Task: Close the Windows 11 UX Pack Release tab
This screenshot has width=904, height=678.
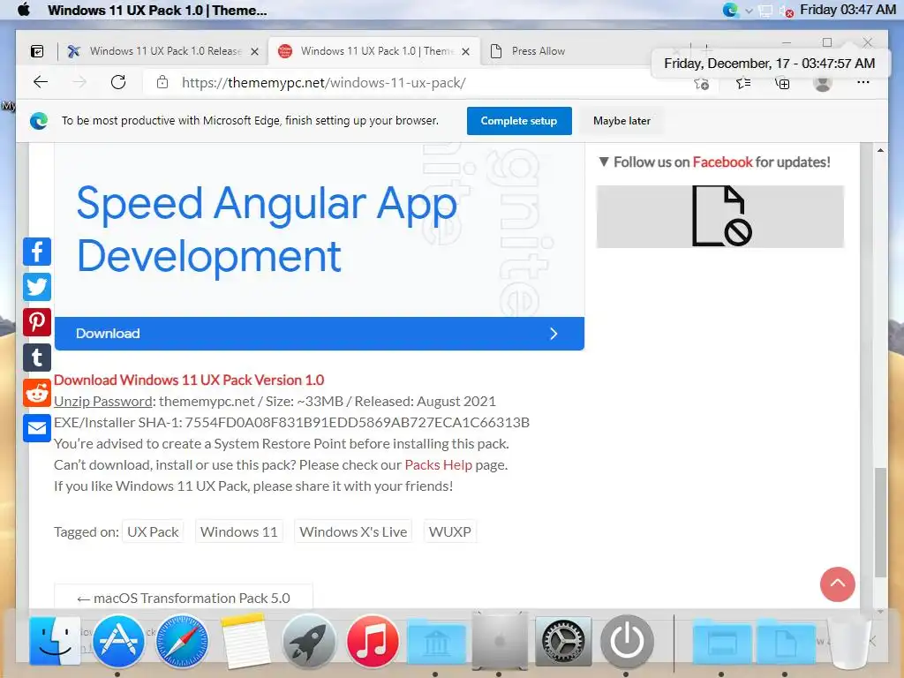Action: (x=254, y=51)
